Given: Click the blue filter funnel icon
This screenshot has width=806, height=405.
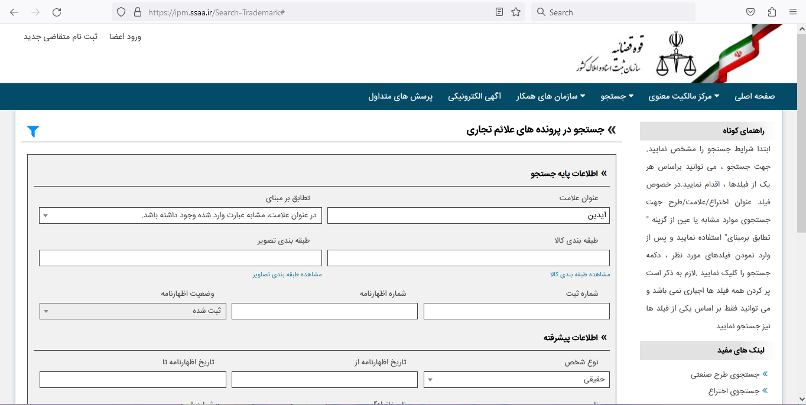Looking at the screenshot, I should tap(33, 132).
